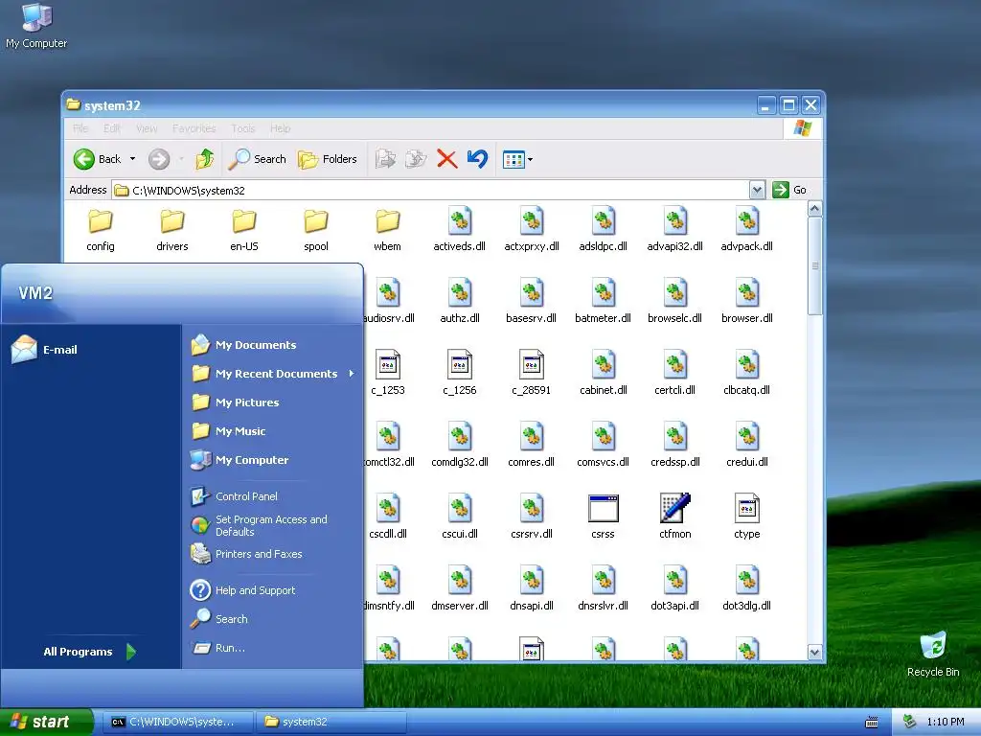Expand All Programs menu
The image size is (981, 736).
tap(90, 652)
